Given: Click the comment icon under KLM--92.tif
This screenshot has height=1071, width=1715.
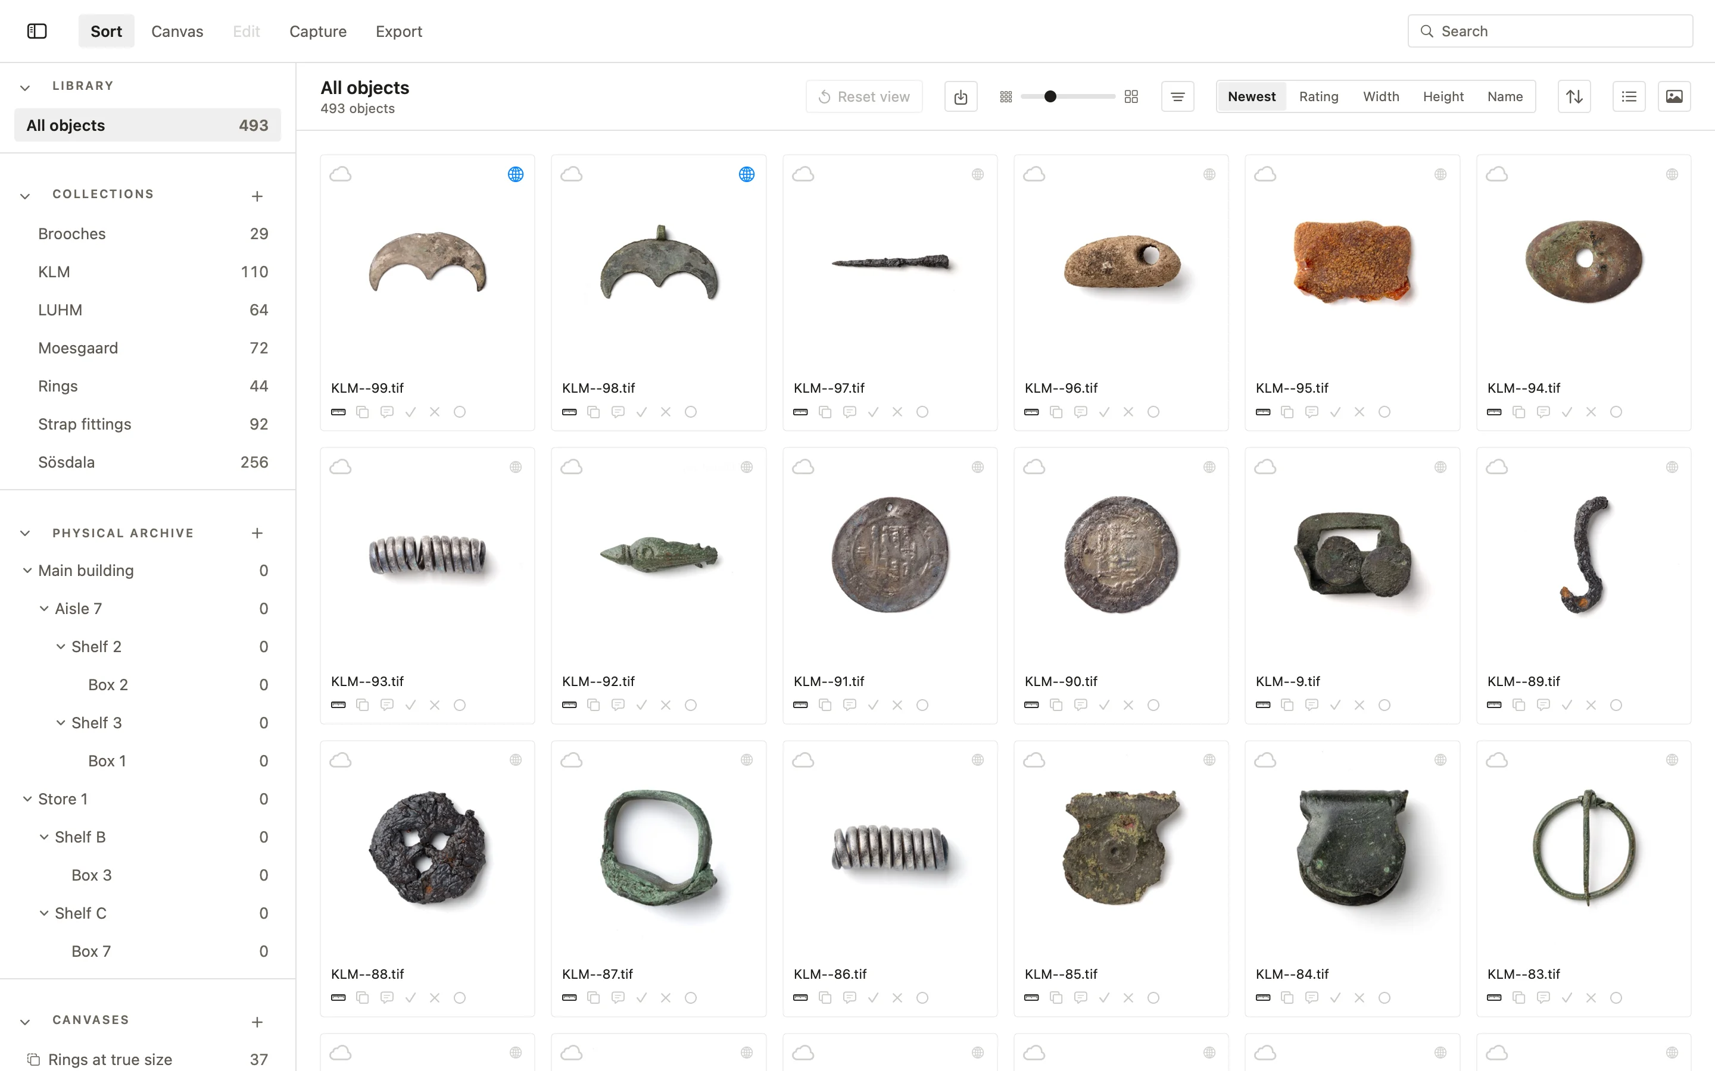Looking at the screenshot, I should [618, 705].
